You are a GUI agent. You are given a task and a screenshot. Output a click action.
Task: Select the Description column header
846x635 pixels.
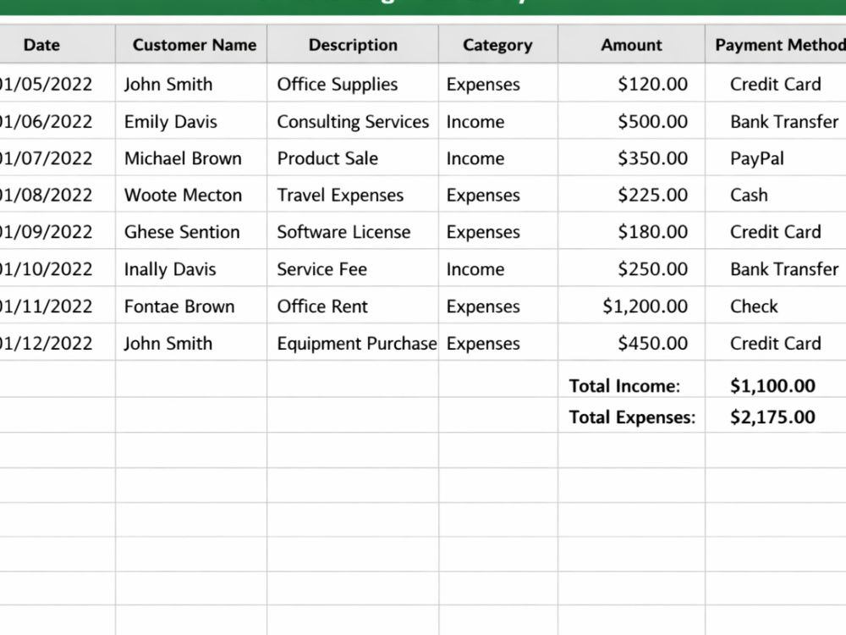tap(353, 45)
